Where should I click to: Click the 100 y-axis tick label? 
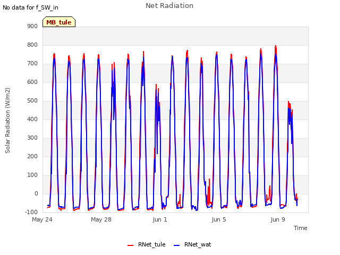(32, 175)
